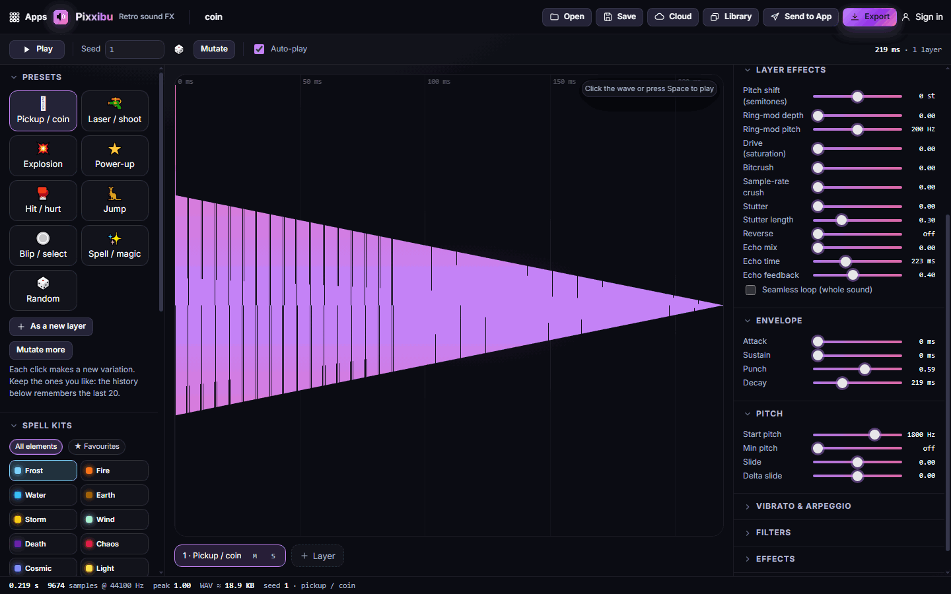
Task: Show All elements spell kits
Action: (36, 447)
